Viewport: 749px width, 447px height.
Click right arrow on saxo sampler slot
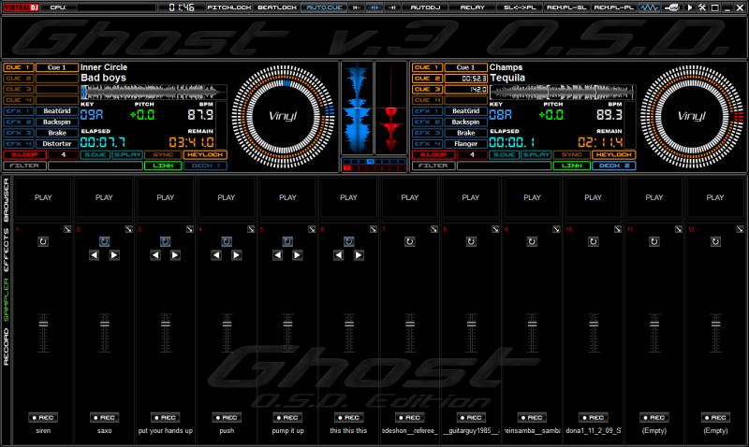pyautogui.click(x=114, y=255)
